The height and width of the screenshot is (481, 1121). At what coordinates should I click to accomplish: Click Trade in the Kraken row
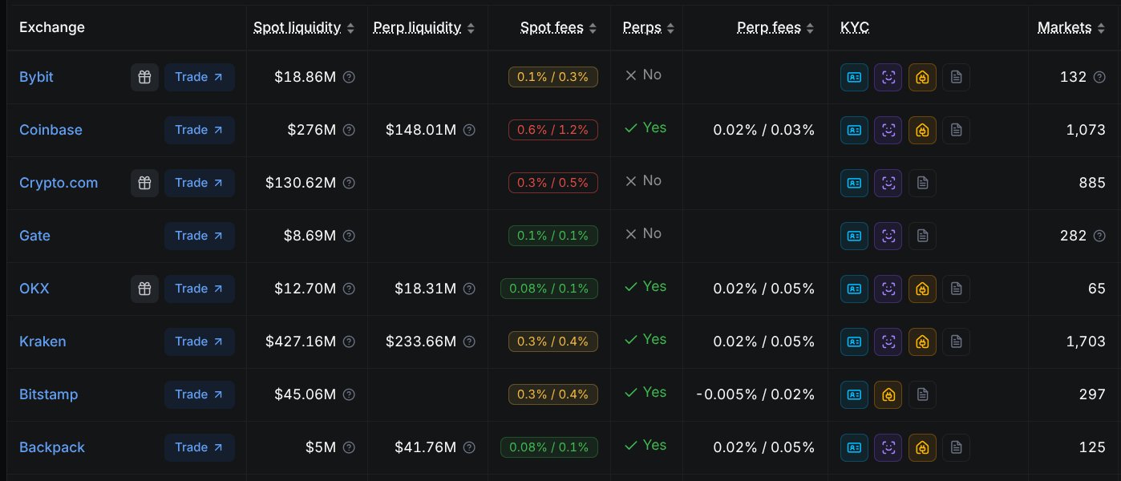click(200, 342)
